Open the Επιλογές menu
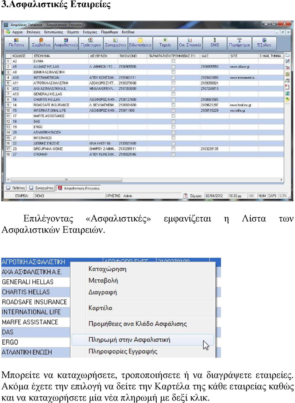The image size is (295, 403). [x=33, y=32]
